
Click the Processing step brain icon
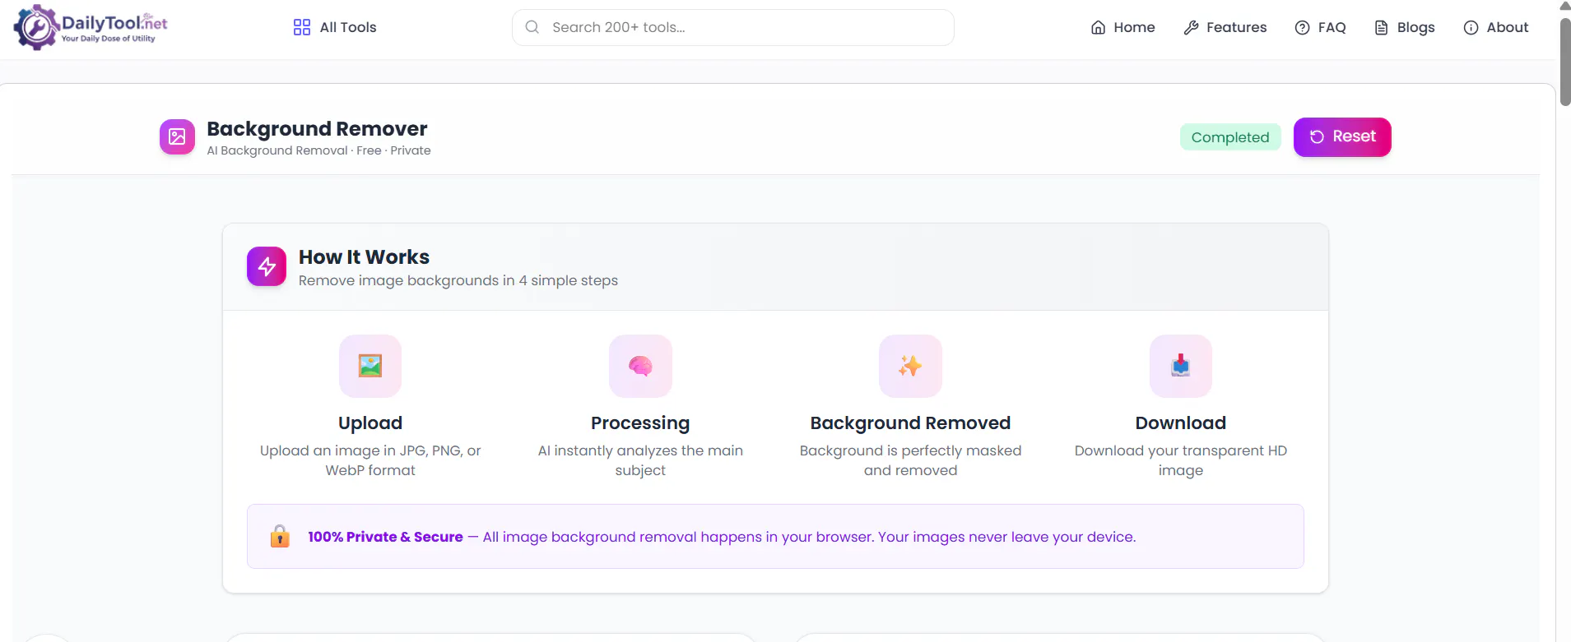[x=640, y=366]
